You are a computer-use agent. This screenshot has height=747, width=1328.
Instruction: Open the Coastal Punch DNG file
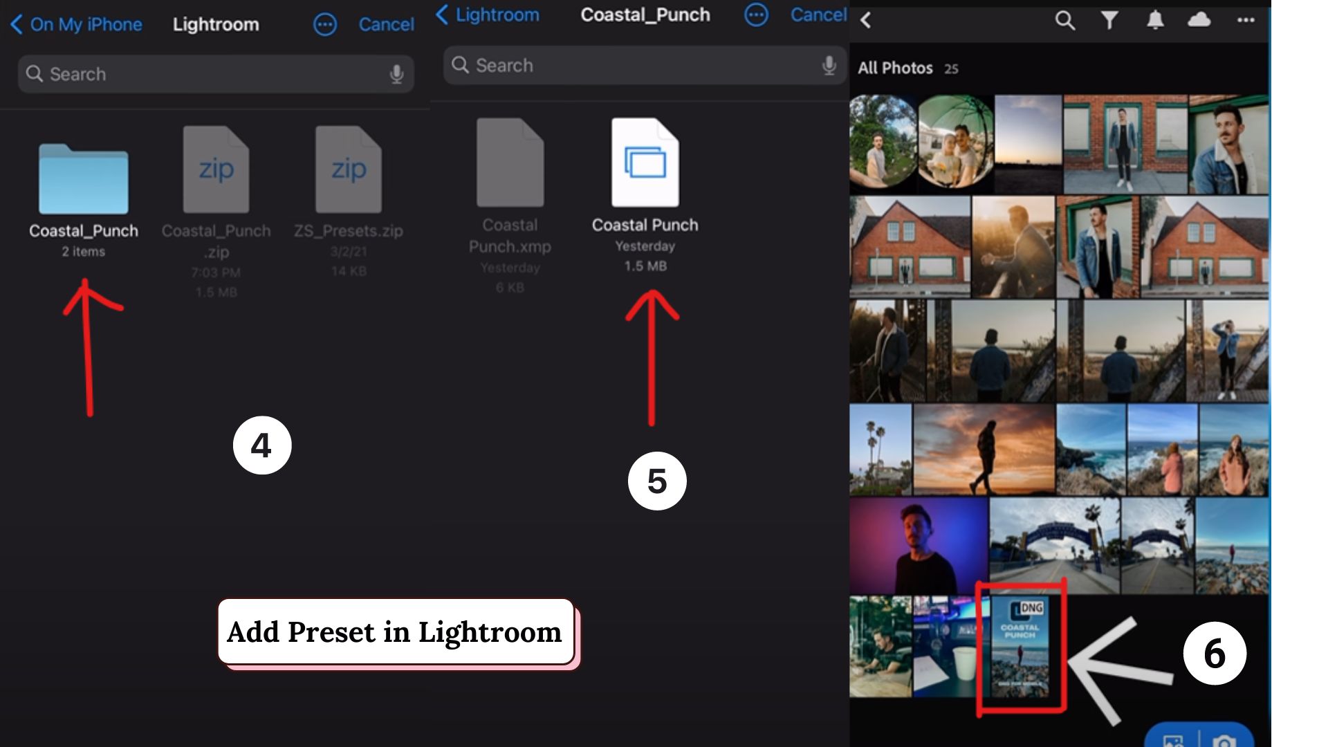pyautogui.click(x=645, y=163)
